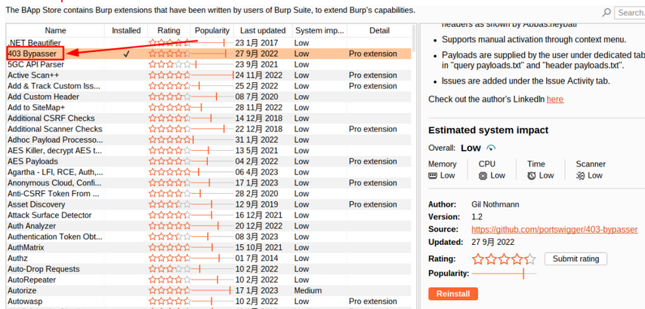
Task: Open the GitHub 403-bypasser source link
Action: point(554,229)
